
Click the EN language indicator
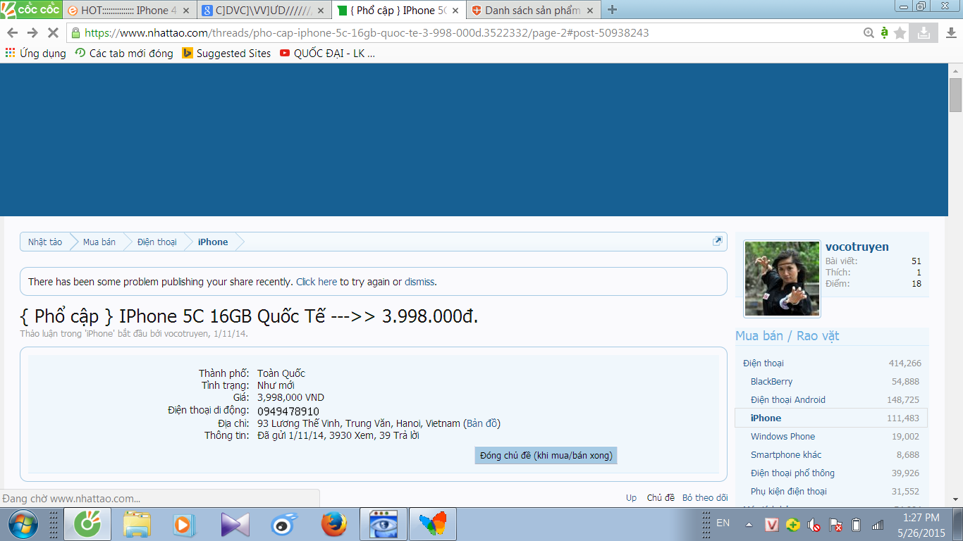(x=723, y=523)
